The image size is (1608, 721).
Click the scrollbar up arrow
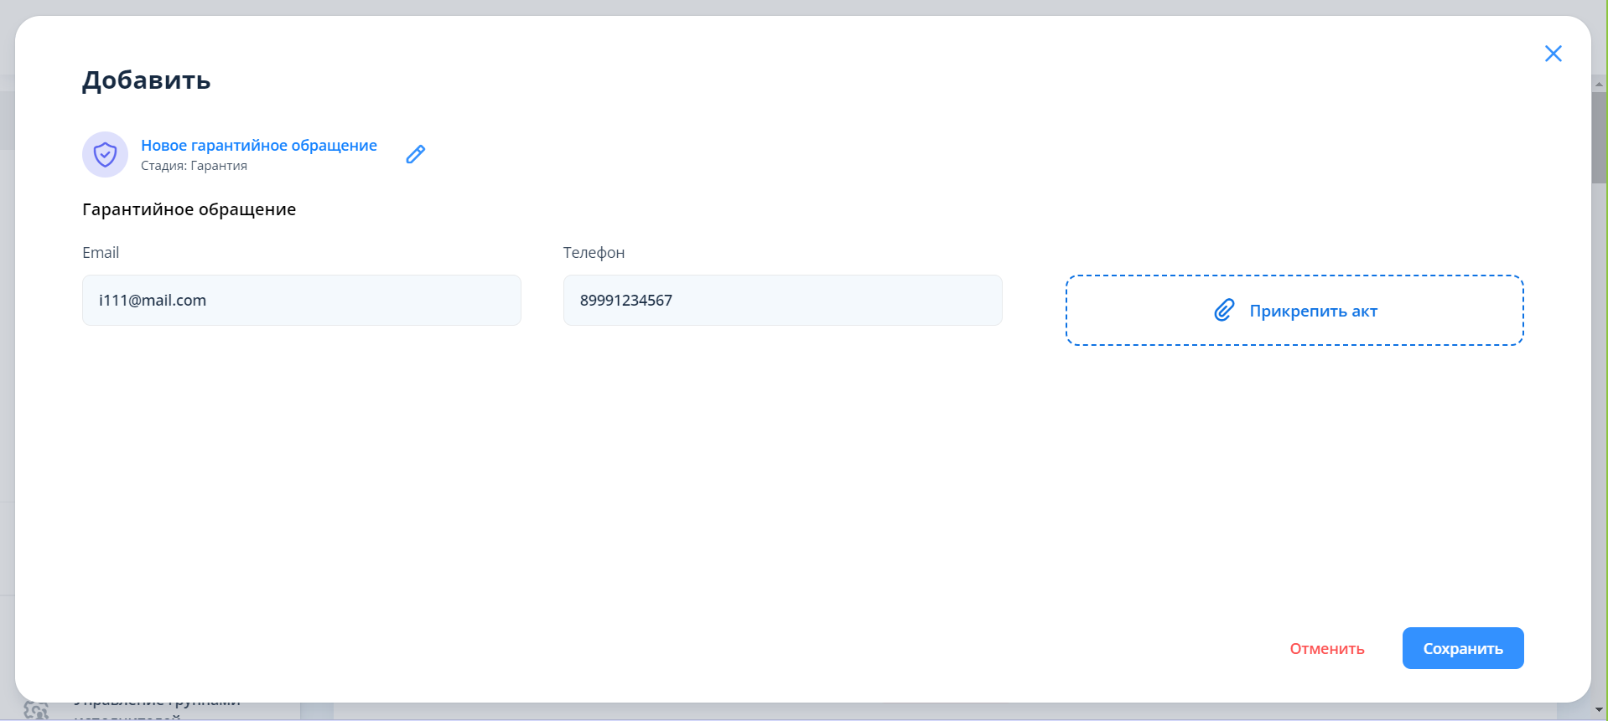coord(1599,85)
